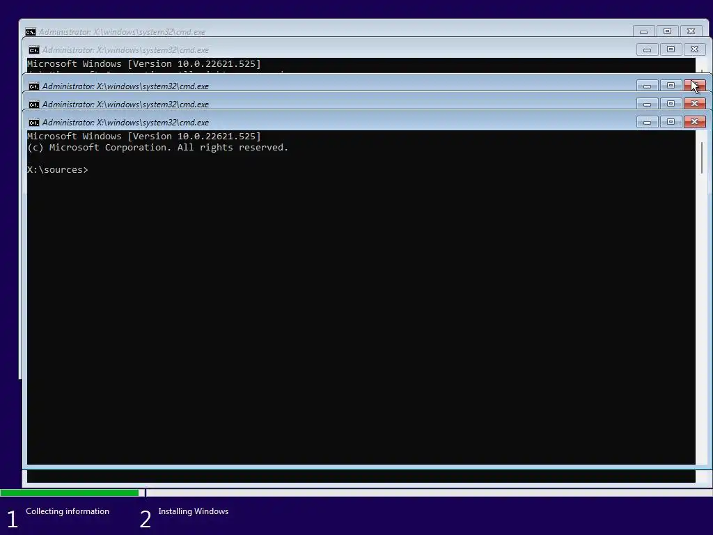This screenshot has width=713, height=535.
Task: Click the cmd icon of the dimmed window showing version text
Action: [33, 49]
